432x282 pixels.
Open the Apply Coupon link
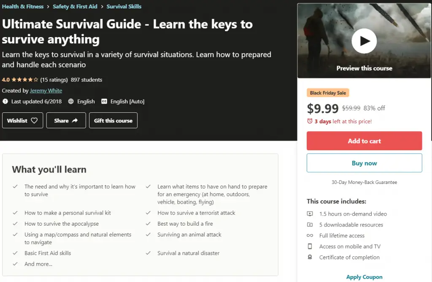[x=364, y=277]
